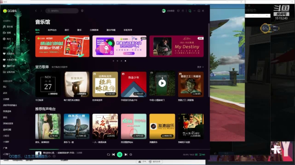The width and height of the screenshot is (295, 165).
Task: Collapse the created playlists section chevron
Action: click(25, 81)
